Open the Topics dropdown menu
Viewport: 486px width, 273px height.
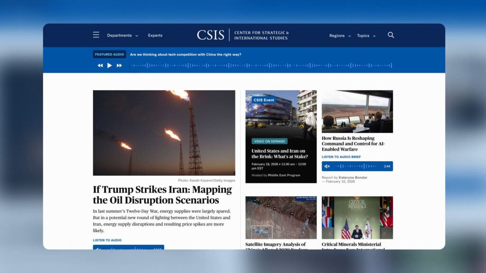(366, 36)
